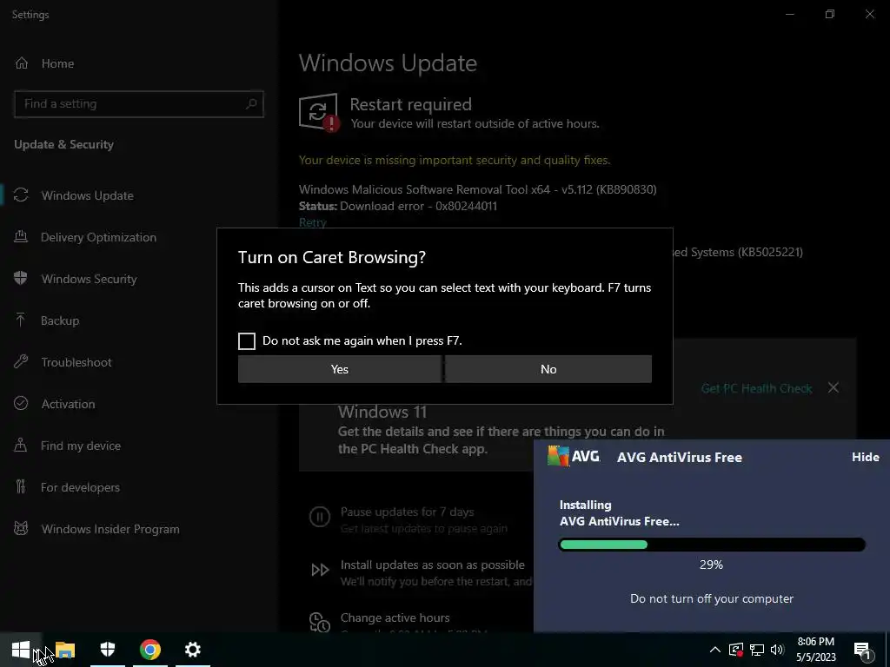Click the For developers tools icon
Screen dimensions: 890x667
21,486
